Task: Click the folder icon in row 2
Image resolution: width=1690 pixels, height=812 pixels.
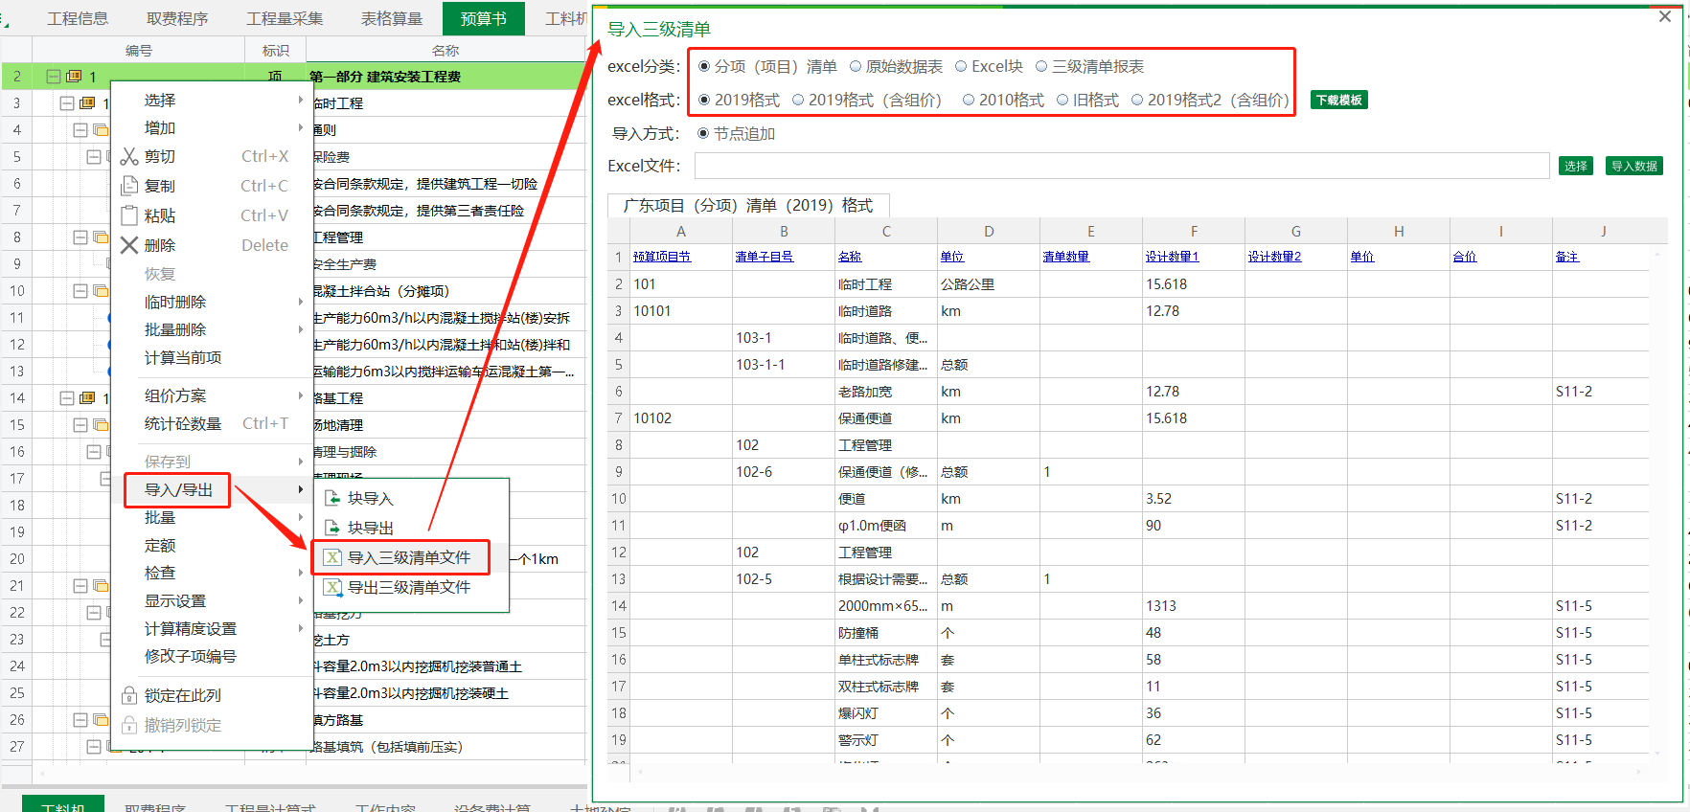Action: 74,76
